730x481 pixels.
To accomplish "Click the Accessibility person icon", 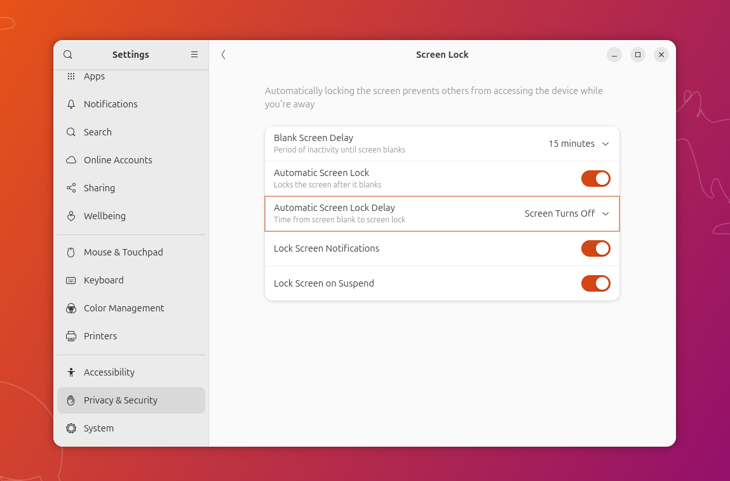I will pos(71,372).
